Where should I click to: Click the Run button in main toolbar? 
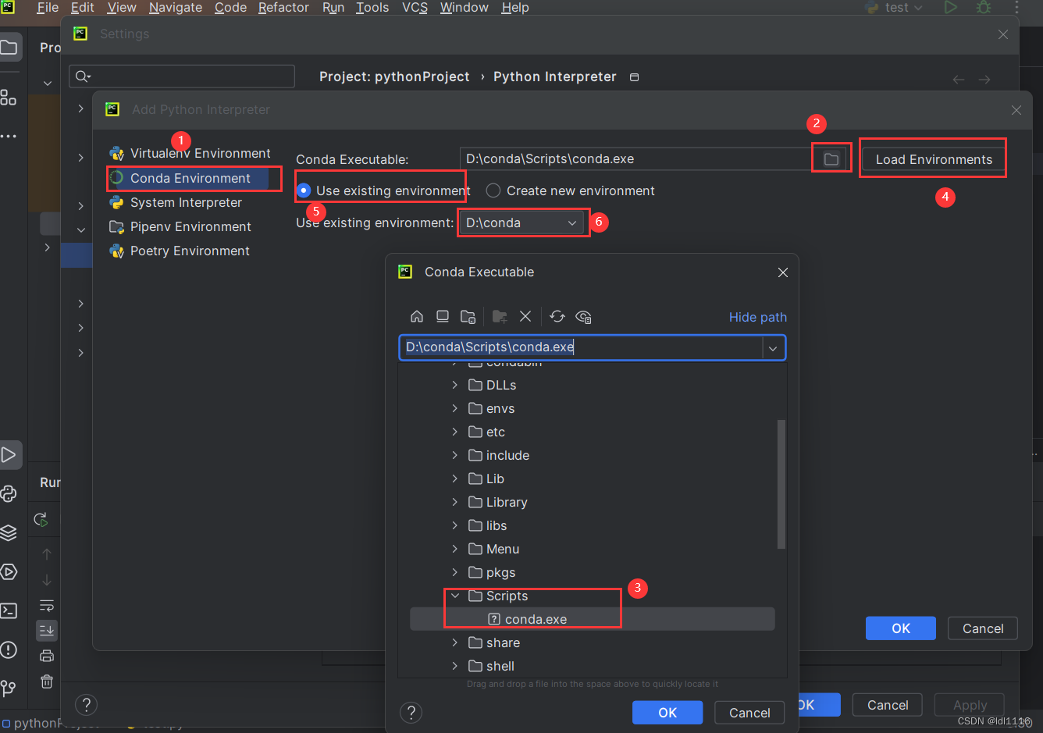click(x=950, y=7)
